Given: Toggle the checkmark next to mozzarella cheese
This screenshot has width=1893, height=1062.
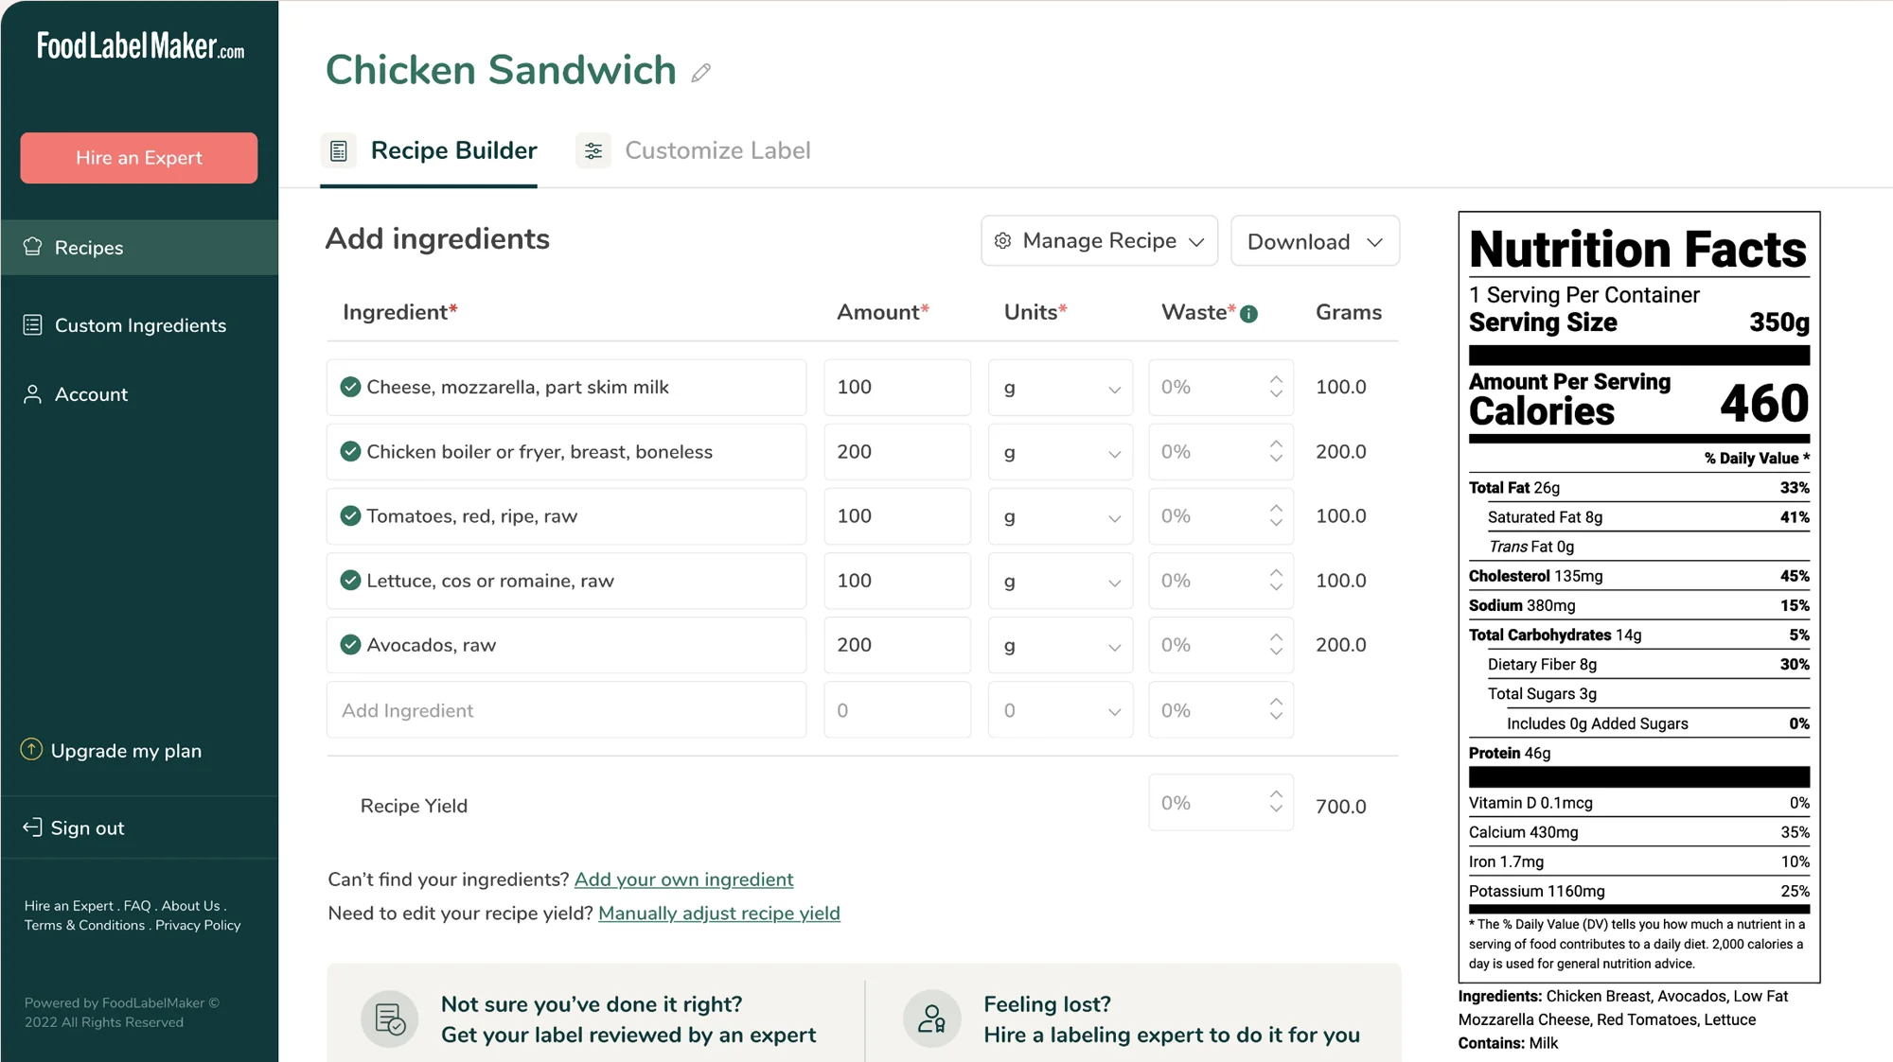Looking at the screenshot, I should [350, 387].
